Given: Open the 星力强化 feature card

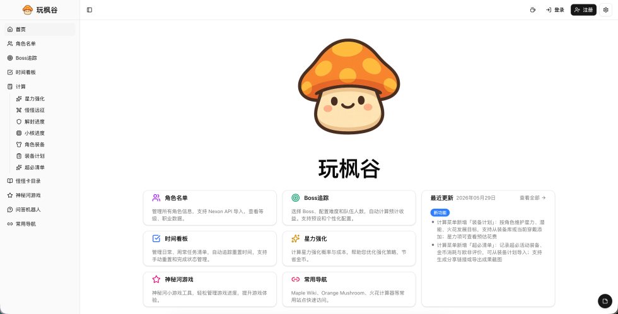Looking at the screenshot, I should pyautogui.click(x=349, y=248).
